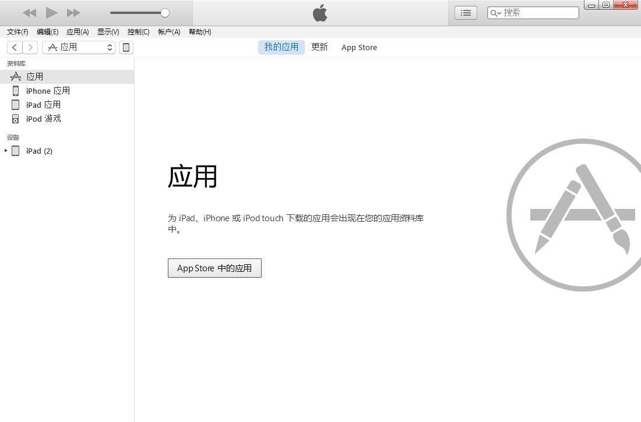Viewport: 641px width, 422px height.
Task: Open the 编辑(E) menu
Action: [x=47, y=32]
